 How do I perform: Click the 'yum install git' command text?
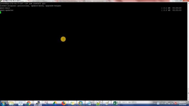tap(37, 4)
